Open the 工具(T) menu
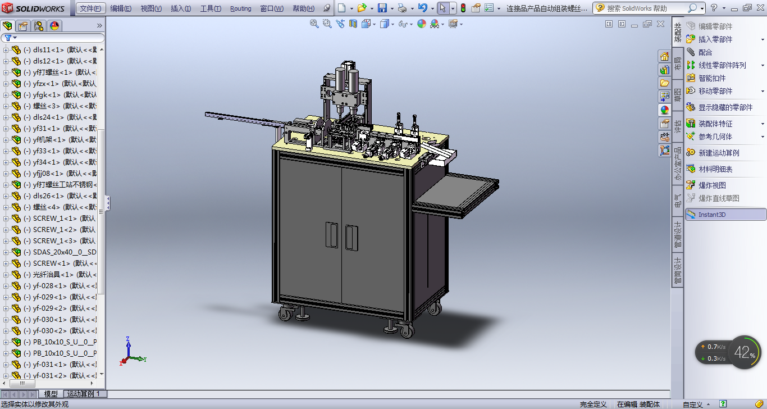This screenshot has height=409, width=767. (x=211, y=8)
